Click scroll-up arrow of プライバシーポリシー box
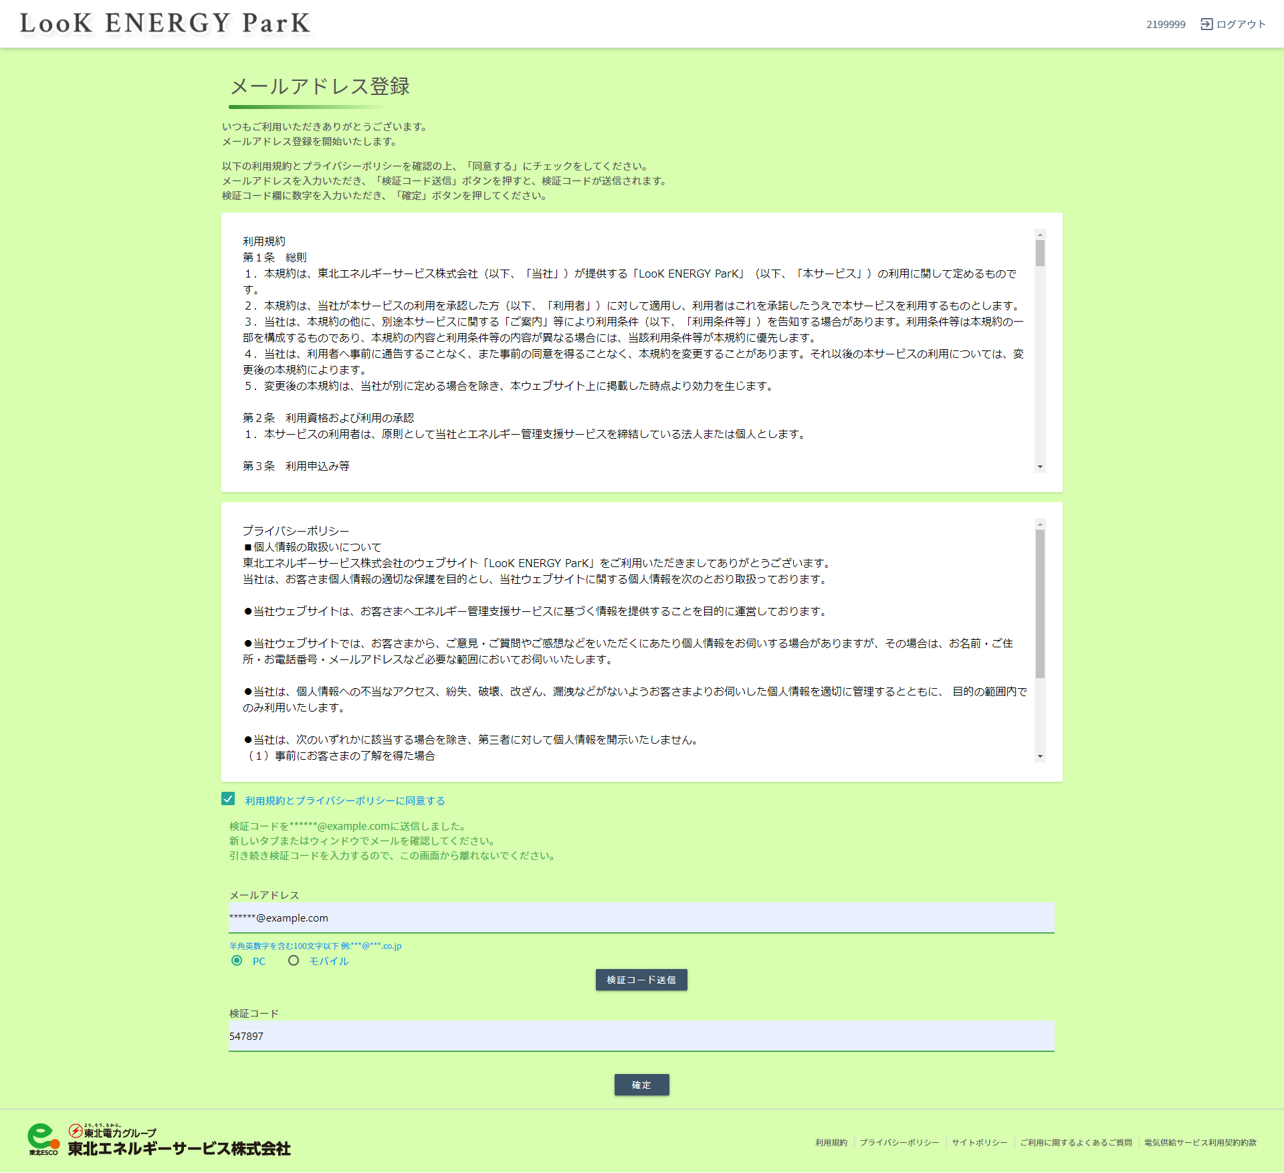The height and width of the screenshot is (1173, 1284). (1040, 524)
